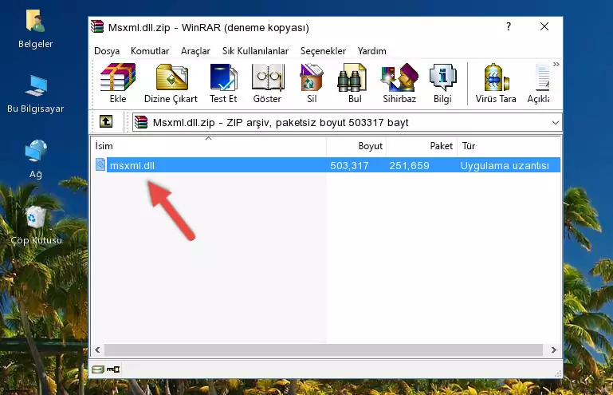Viewport: 613px width, 395px height.
Task: Click the 251,659 packed size value
Action: [409, 166]
